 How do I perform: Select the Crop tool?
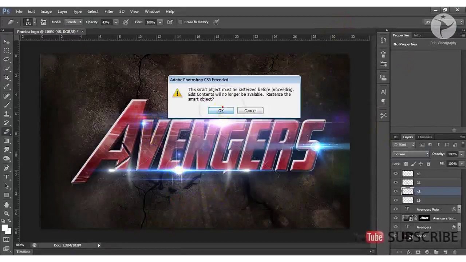[7, 77]
